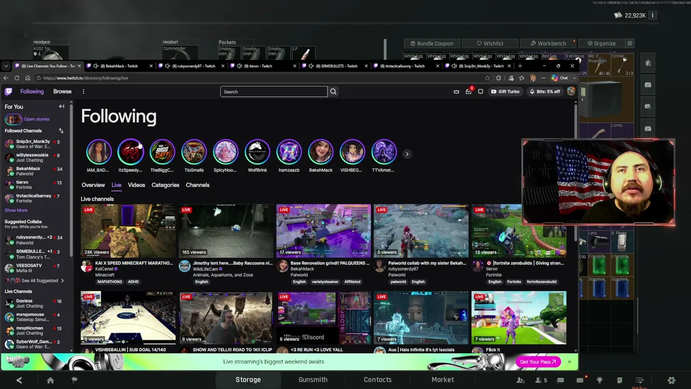Open the WolfBrink story avatar
Viewport: 691px width, 389px height.
pos(258,152)
